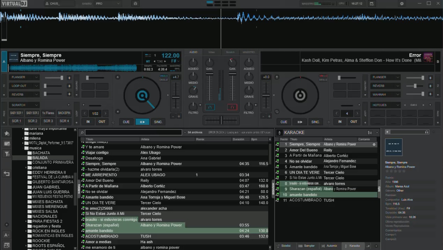
Task: Click the loop OUT button on deck B
Action: click(354, 122)
